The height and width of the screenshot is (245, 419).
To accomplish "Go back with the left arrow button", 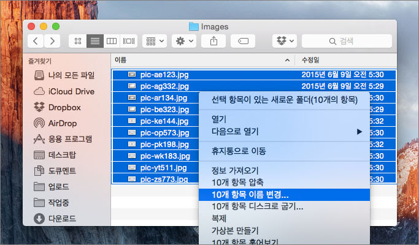I will coord(36,41).
